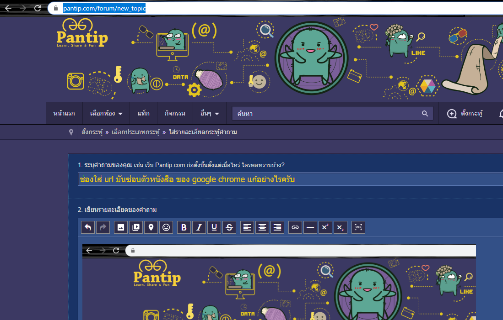The width and height of the screenshot is (503, 320).
Task: Click ตั้งกระทู้ breadcrumb link
Action: click(x=92, y=132)
